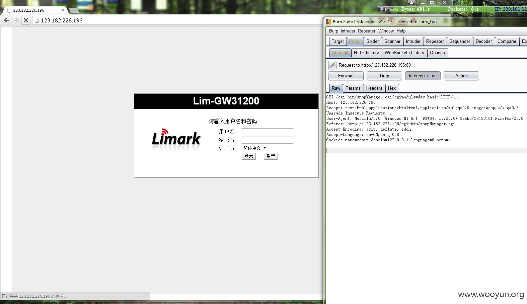Click the password input field
This screenshot has height=304, width=527.
267,140
